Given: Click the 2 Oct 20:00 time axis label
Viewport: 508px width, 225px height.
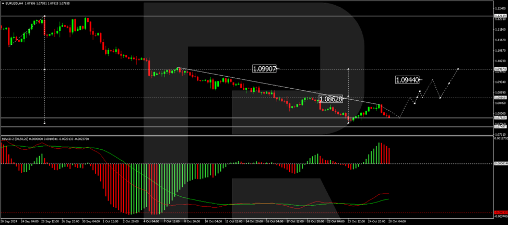Looking at the screenshot, I should point(130,221).
